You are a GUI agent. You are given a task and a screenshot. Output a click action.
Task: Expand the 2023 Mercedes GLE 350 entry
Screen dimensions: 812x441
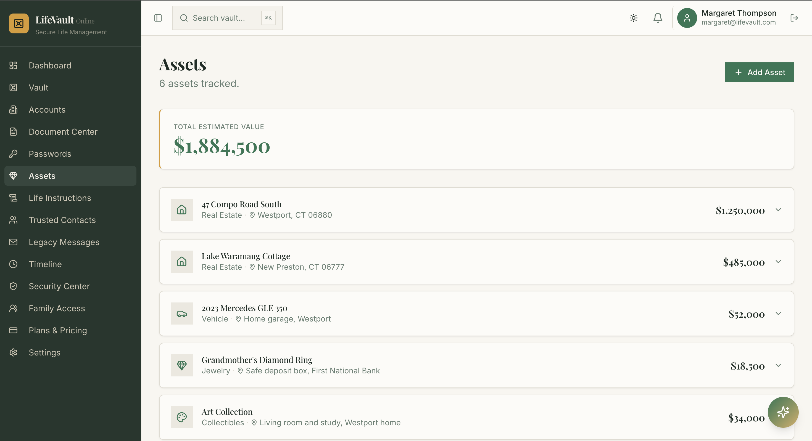click(779, 314)
